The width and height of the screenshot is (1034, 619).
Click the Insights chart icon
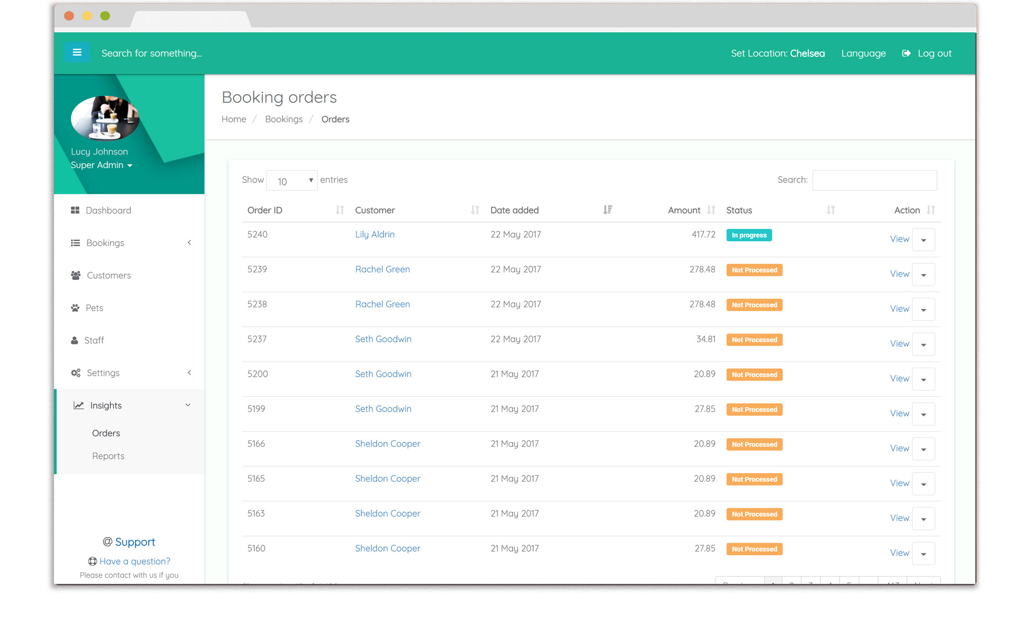79,405
